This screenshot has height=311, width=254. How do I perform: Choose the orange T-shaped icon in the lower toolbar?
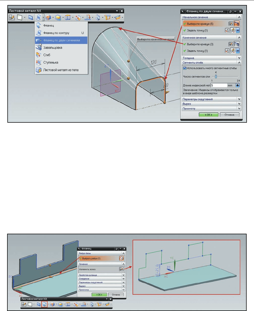coord(99,304)
